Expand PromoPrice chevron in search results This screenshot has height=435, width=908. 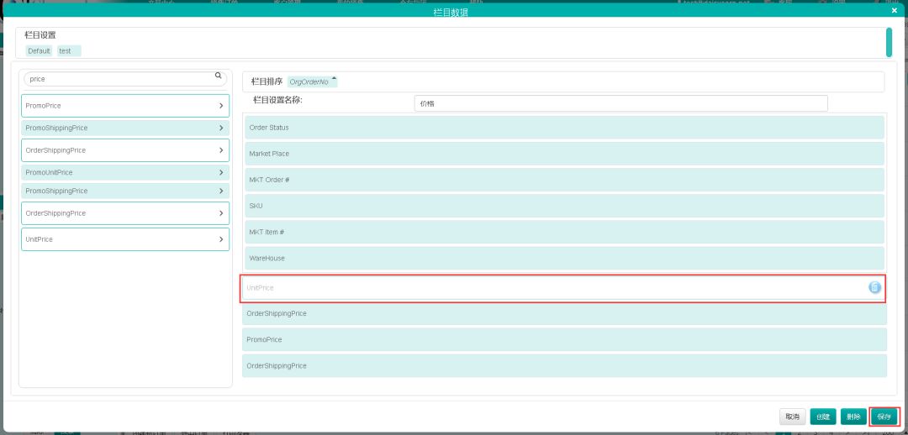coord(221,106)
